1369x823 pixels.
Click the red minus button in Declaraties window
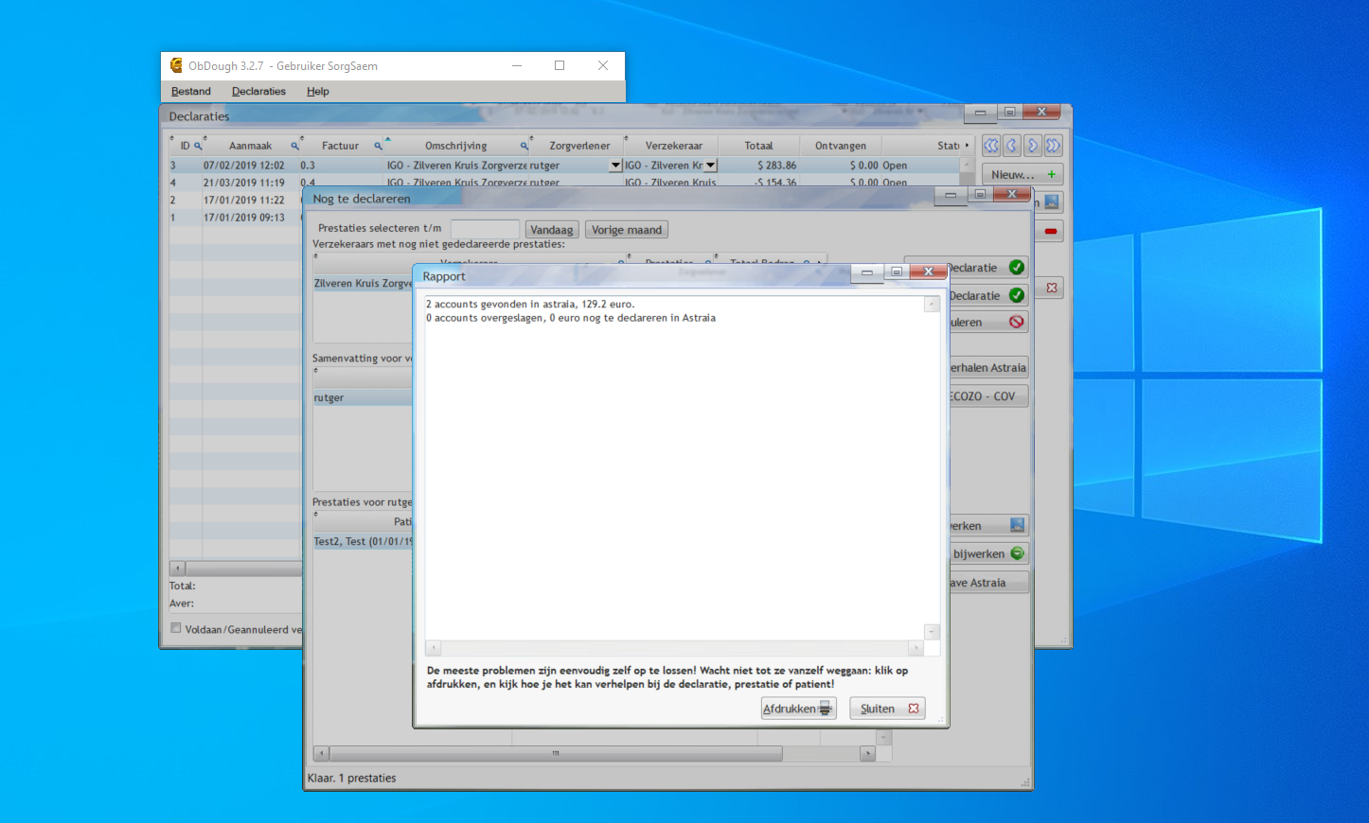(x=1050, y=231)
